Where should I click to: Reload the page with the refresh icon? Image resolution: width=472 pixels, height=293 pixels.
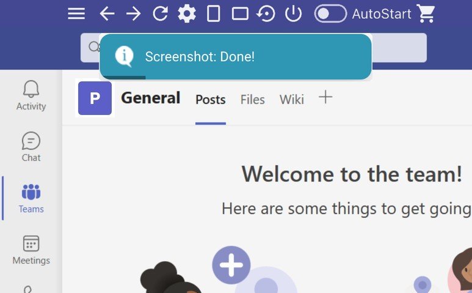tap(160, 13)
